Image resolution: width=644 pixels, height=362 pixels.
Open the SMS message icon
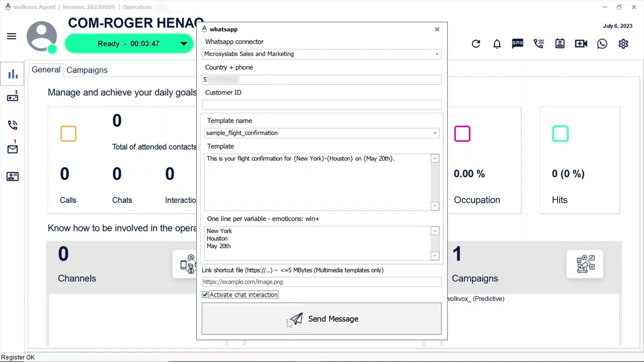[518, 44]
